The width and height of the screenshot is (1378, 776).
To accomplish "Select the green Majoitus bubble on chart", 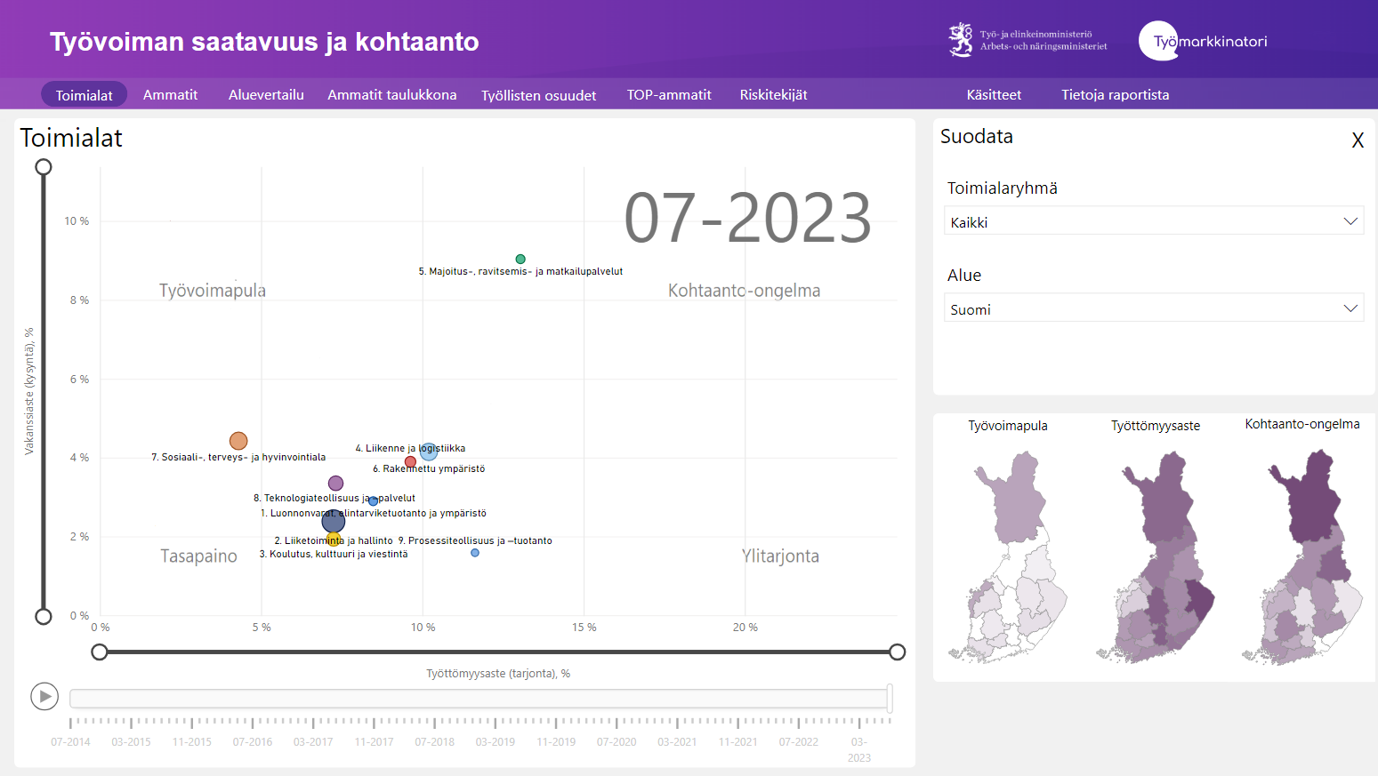I will point(520,260).
